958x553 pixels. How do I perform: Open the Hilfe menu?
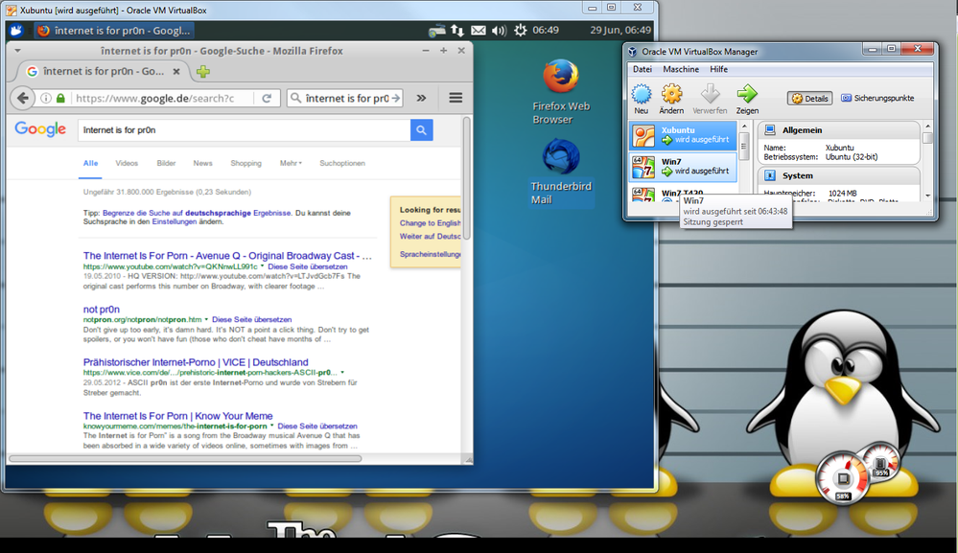pyautogui.click(x=718, y=70)
